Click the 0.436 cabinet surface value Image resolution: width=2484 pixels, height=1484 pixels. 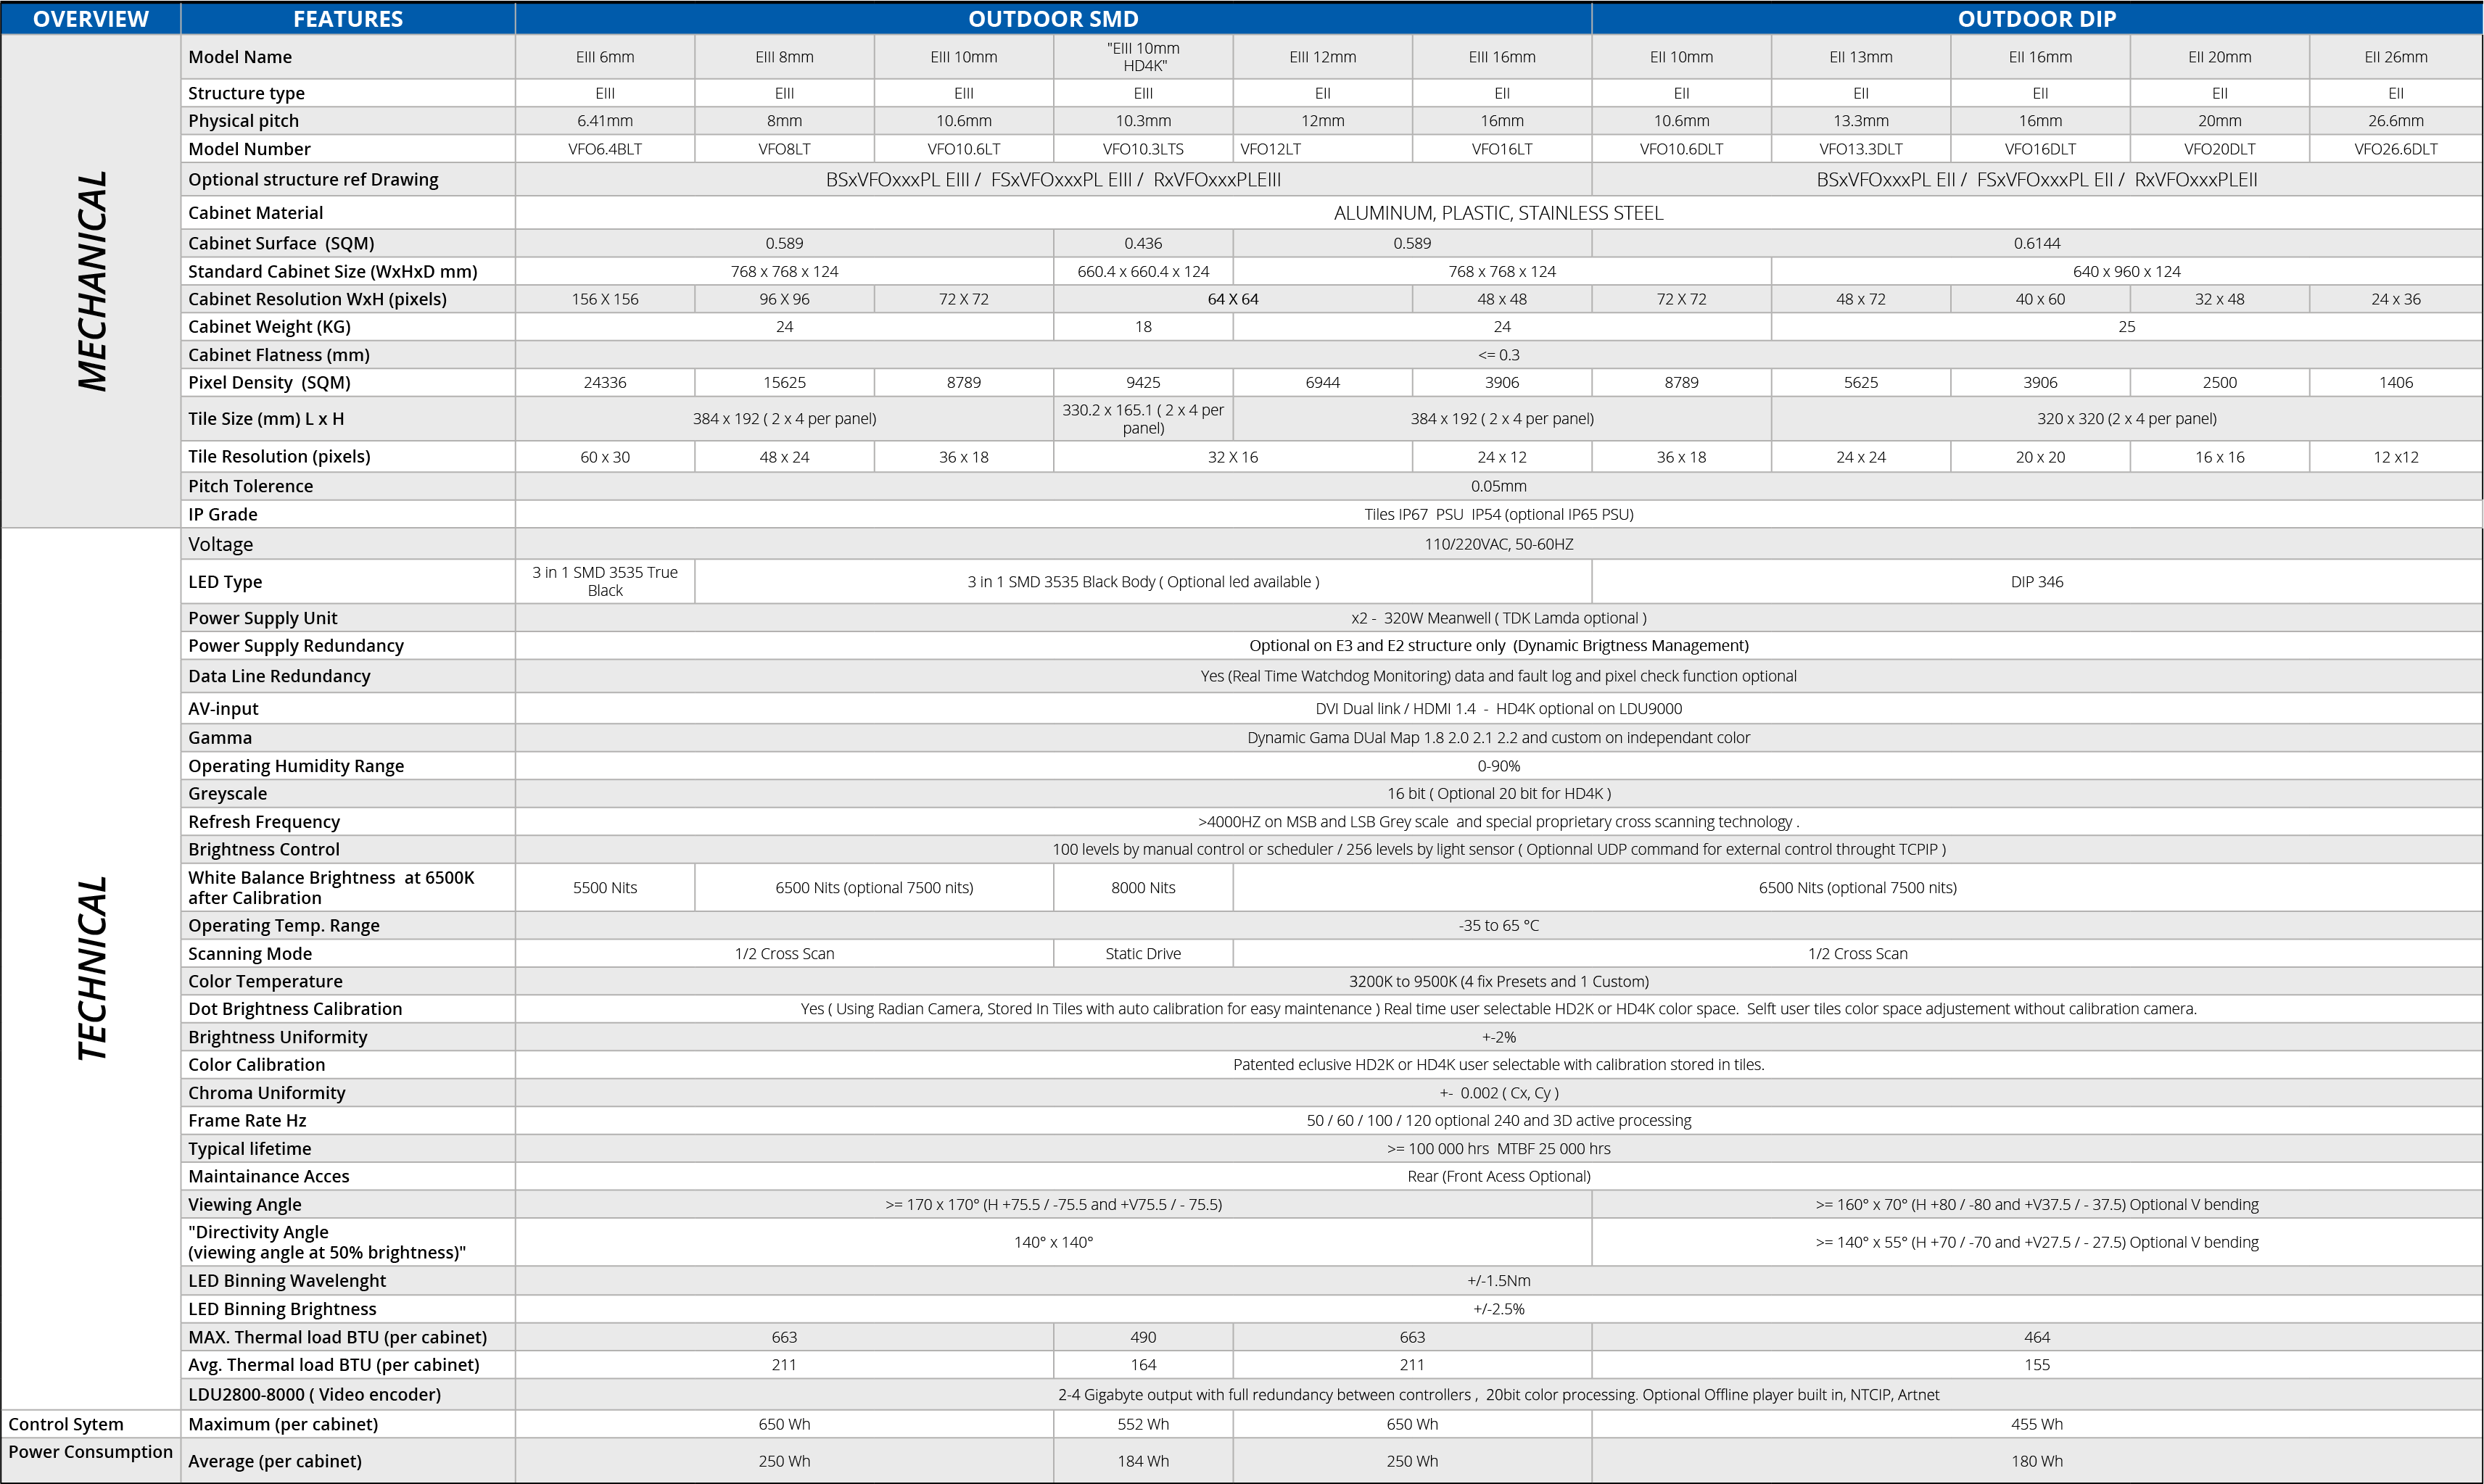coord(1144,243)
